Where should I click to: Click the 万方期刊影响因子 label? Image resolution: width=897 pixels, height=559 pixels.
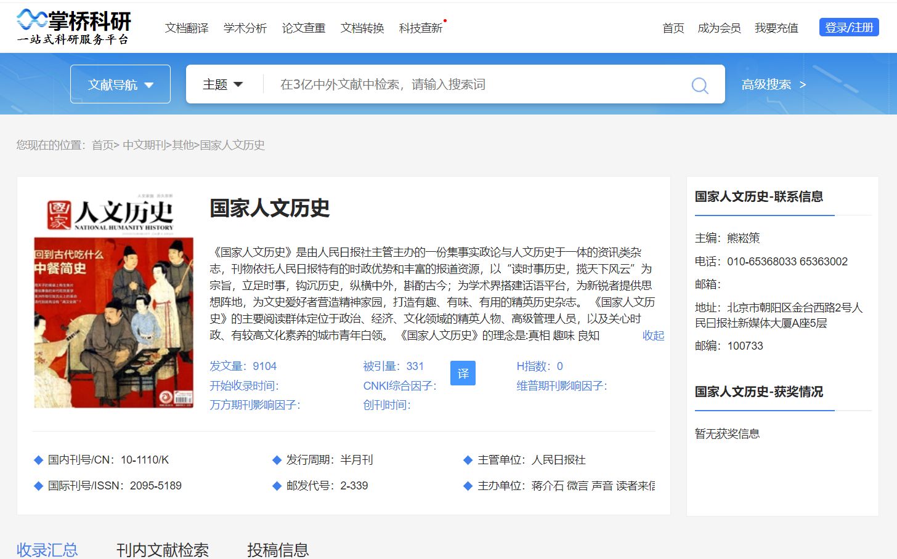coord(255,405)
